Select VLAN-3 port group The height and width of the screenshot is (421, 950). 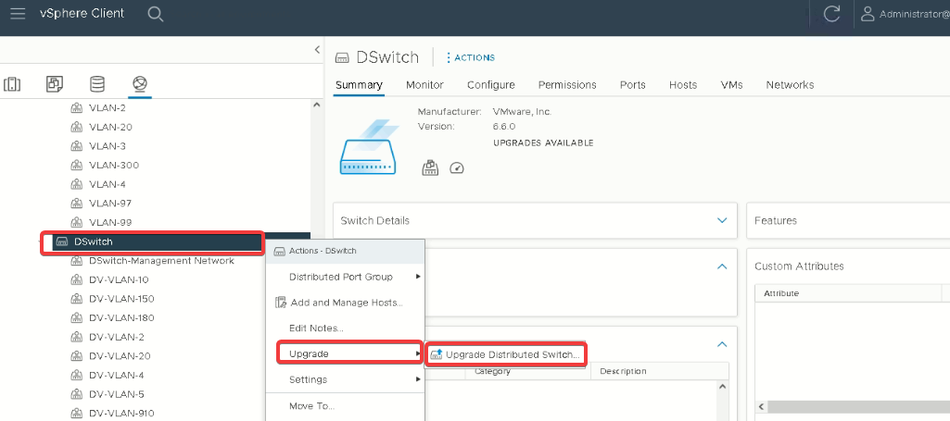(108, 146)
